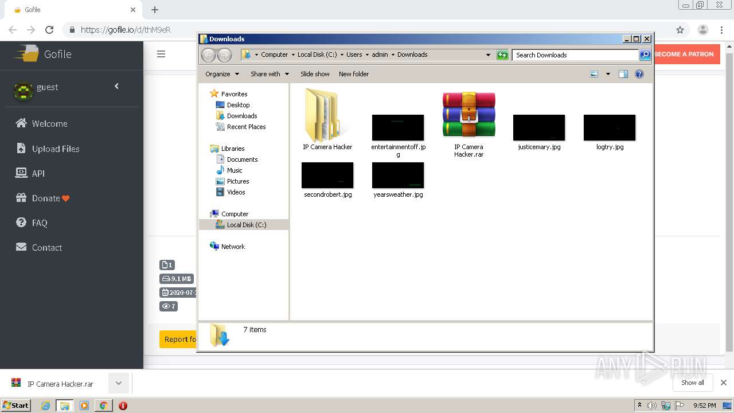The width and height of the screenshot is (734, 413).
Task: Collapse Gofile sidebar with arrow
Action: [116, 86]
